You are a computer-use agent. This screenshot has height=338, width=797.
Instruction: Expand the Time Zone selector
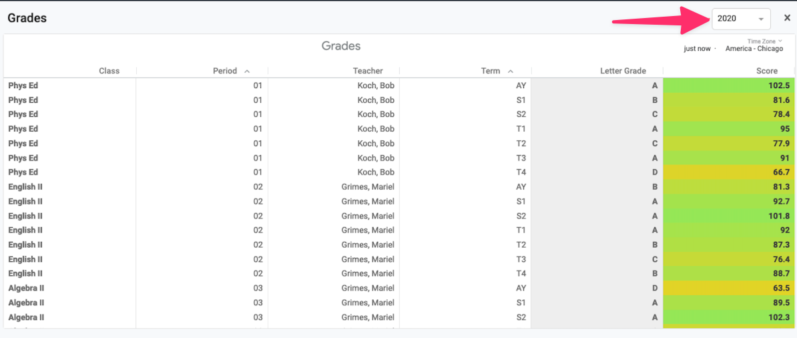pos(764,41)
